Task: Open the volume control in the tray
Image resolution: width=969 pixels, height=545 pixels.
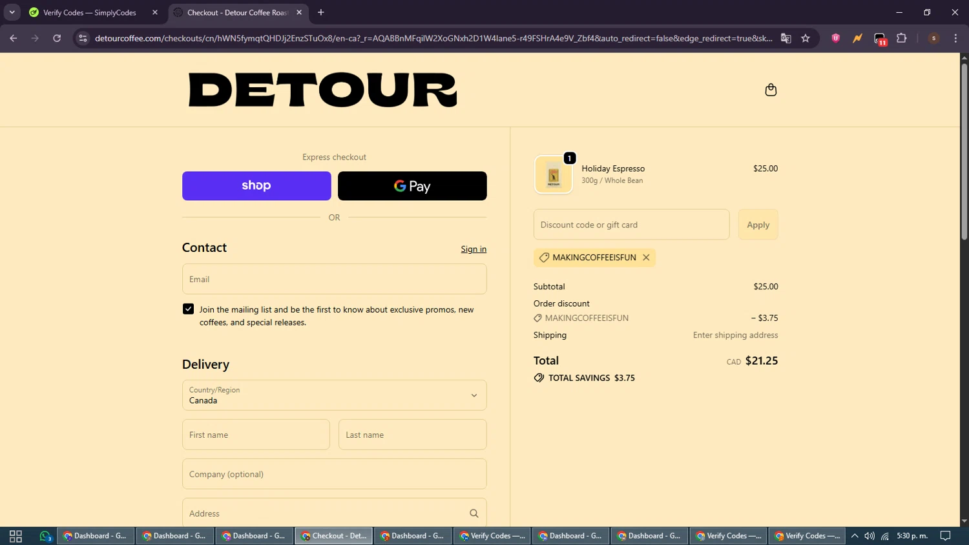Action: 870,536
